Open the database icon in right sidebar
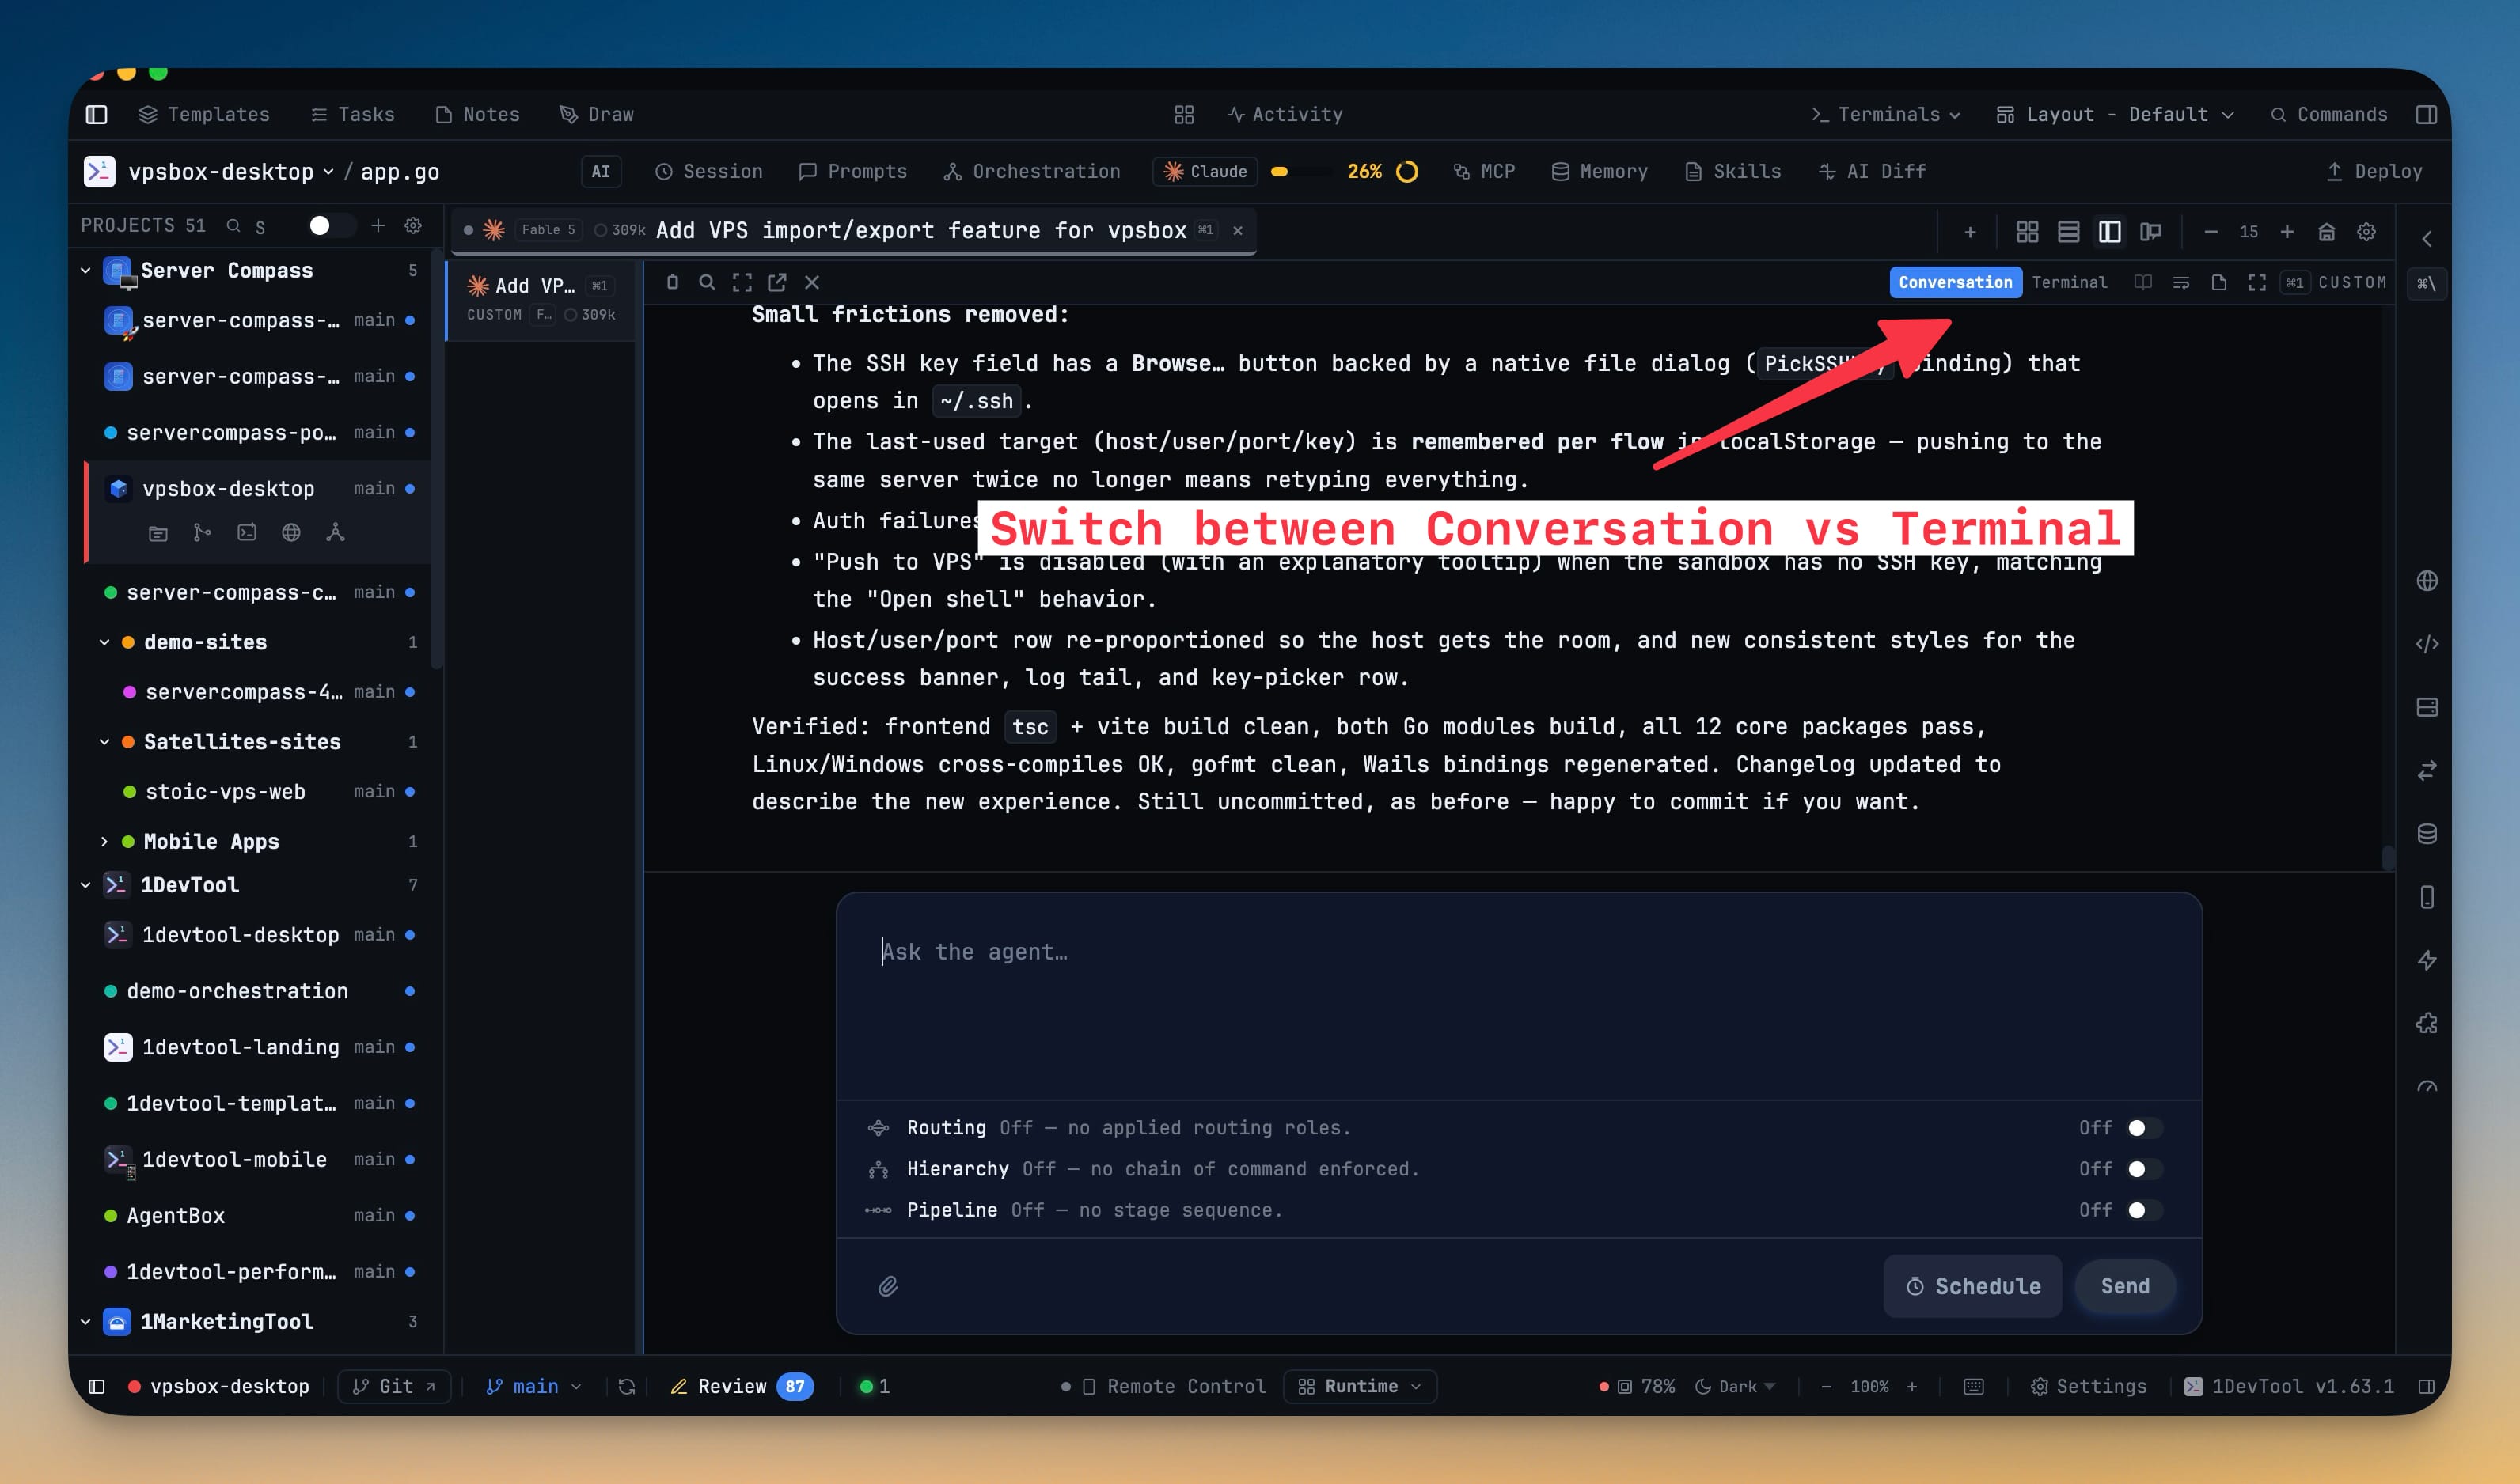This screenshot has height=1484, width=2520. [2427, 834]
